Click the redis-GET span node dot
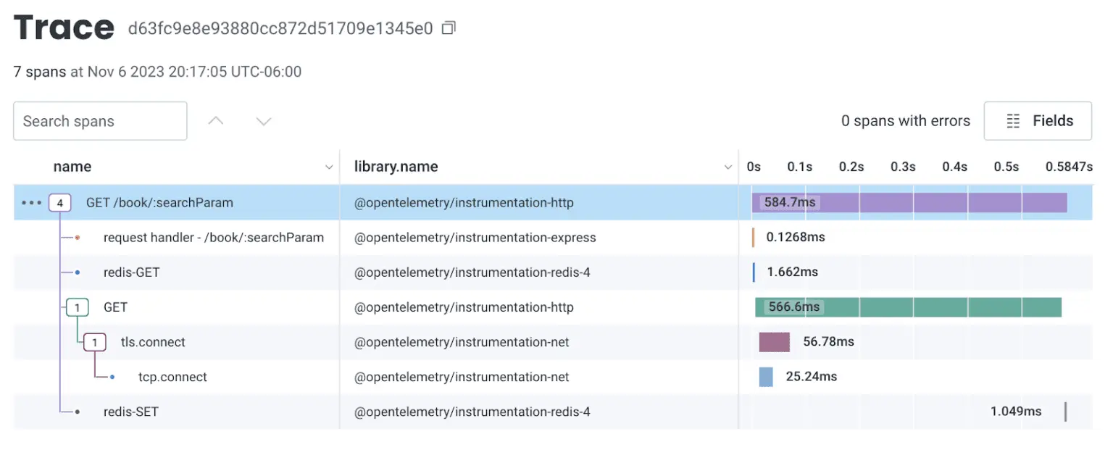 78,273
